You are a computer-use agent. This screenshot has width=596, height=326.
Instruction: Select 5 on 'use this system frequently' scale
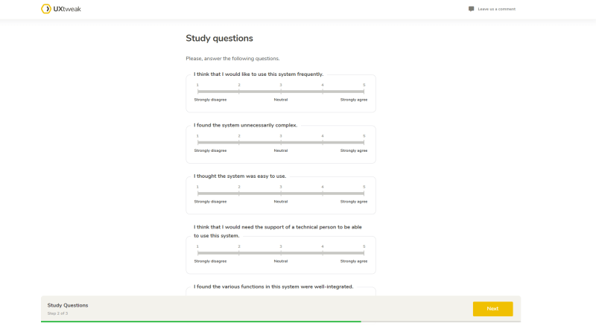click(x=364, y=92)
